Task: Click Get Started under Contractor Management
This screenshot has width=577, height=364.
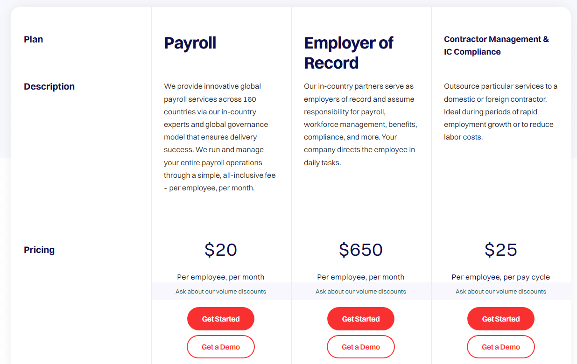Action: [500, 318]
